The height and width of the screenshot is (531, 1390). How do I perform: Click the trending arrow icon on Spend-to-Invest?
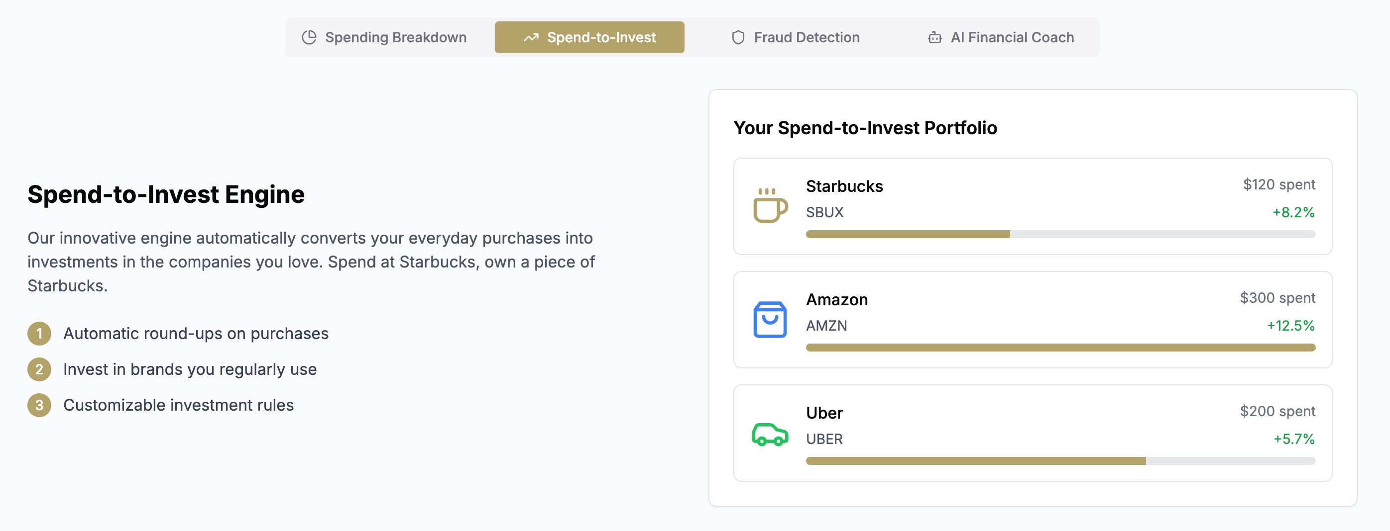[532, 37]
